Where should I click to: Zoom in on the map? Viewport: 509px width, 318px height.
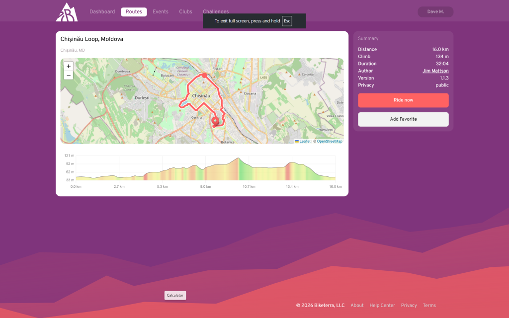(69, 66)
